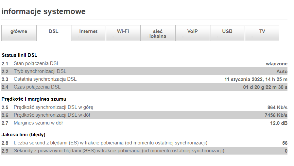
Task: Click the 7456 Kb/s download speed value
Action: pyautogui.click(x=276, y=115)
